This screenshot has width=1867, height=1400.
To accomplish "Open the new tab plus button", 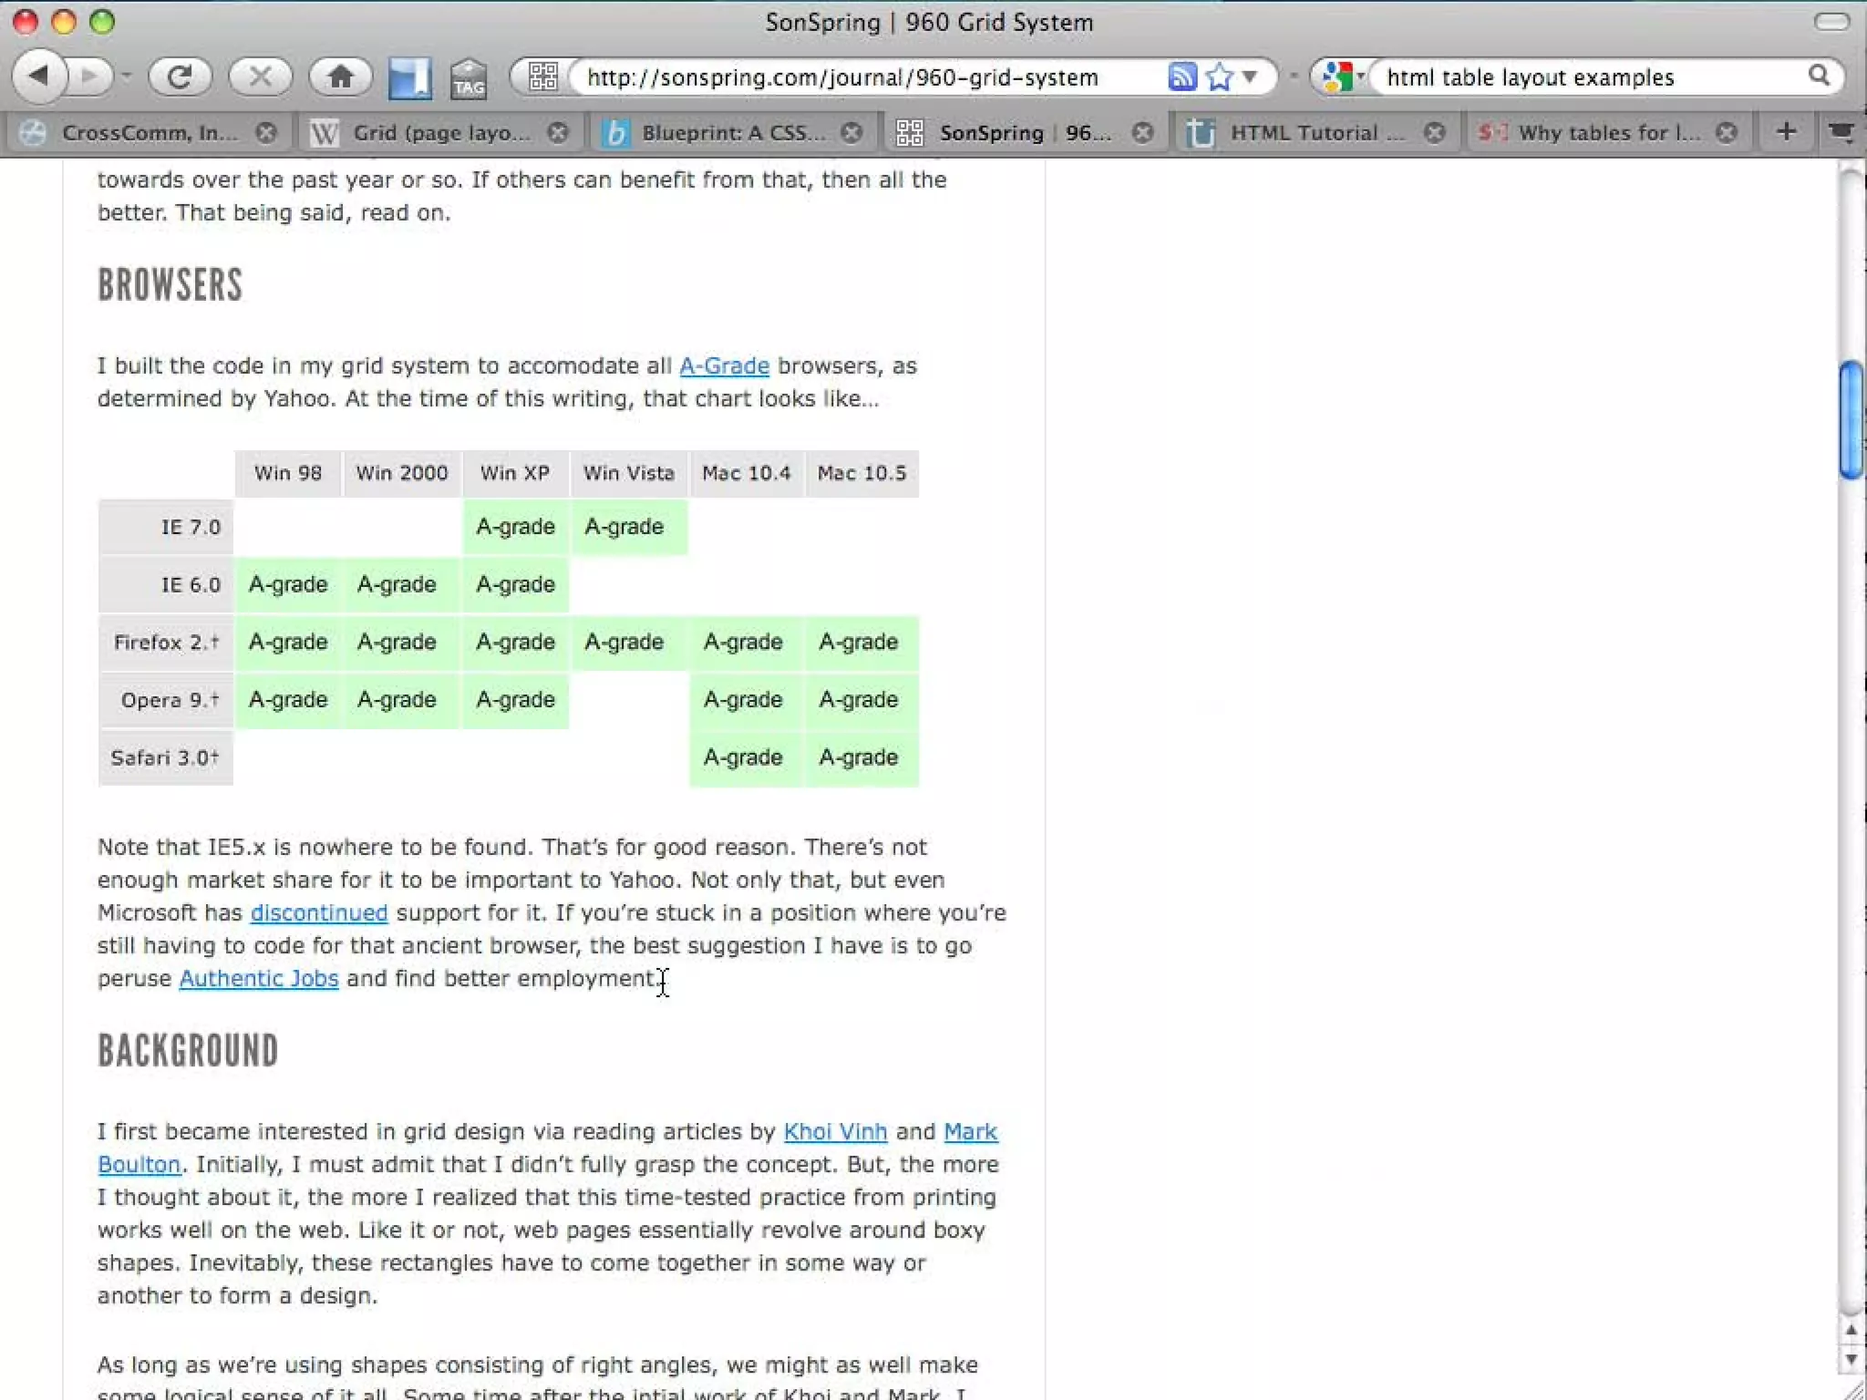I will click(x=1786, y=132).
